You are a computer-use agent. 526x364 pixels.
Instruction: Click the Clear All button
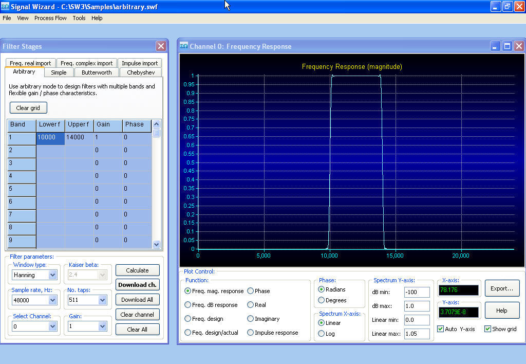pos(137,330)
